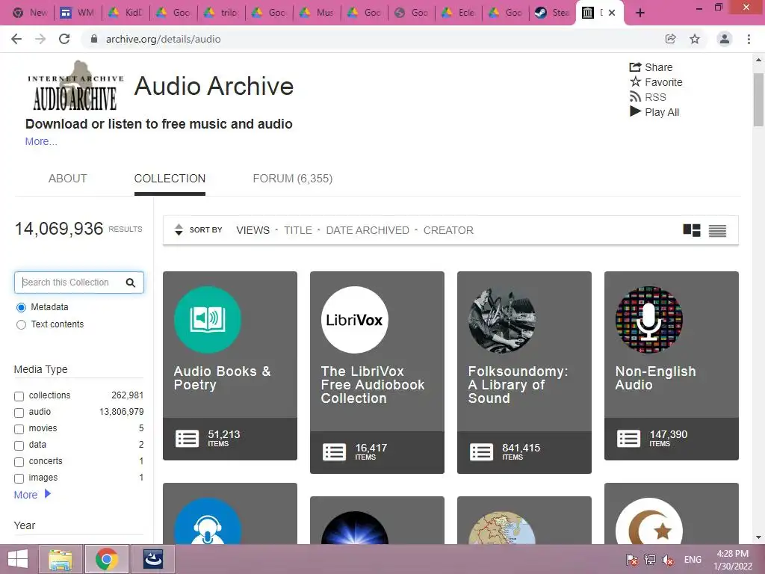Click the address bar URL
765x574 pixels.
164,39
